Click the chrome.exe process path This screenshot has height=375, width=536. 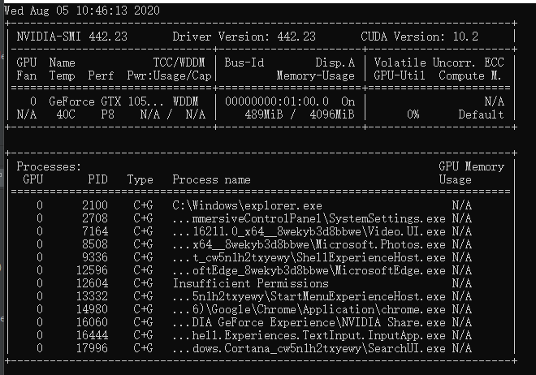click(309, 309)
